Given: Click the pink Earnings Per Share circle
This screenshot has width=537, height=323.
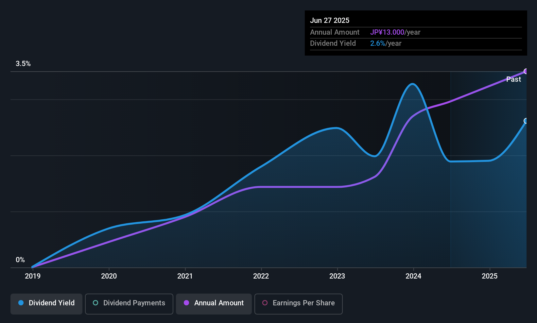Looking at the screenshot, I should click(x=265, y=303).
